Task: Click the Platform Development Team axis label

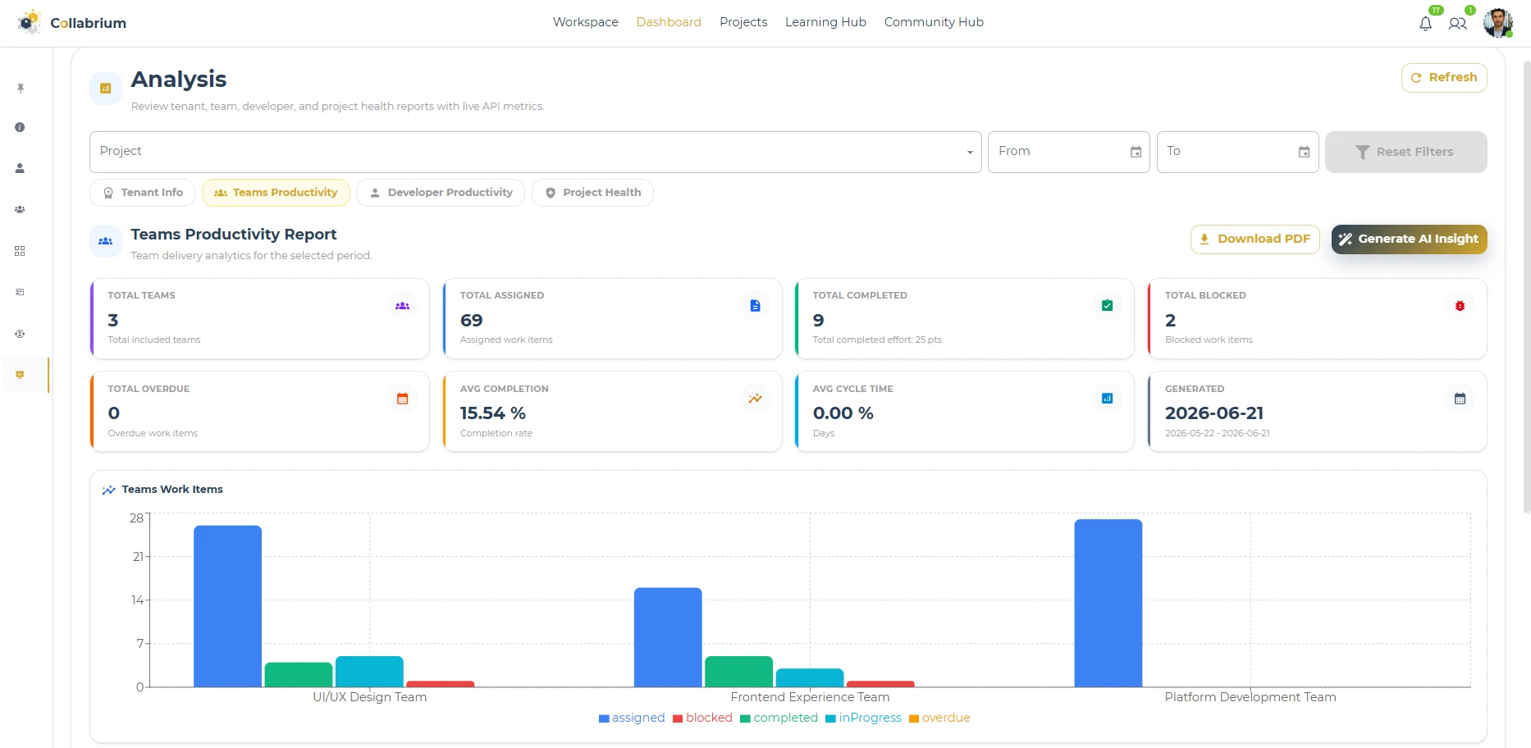Action: click(1250, 697)
